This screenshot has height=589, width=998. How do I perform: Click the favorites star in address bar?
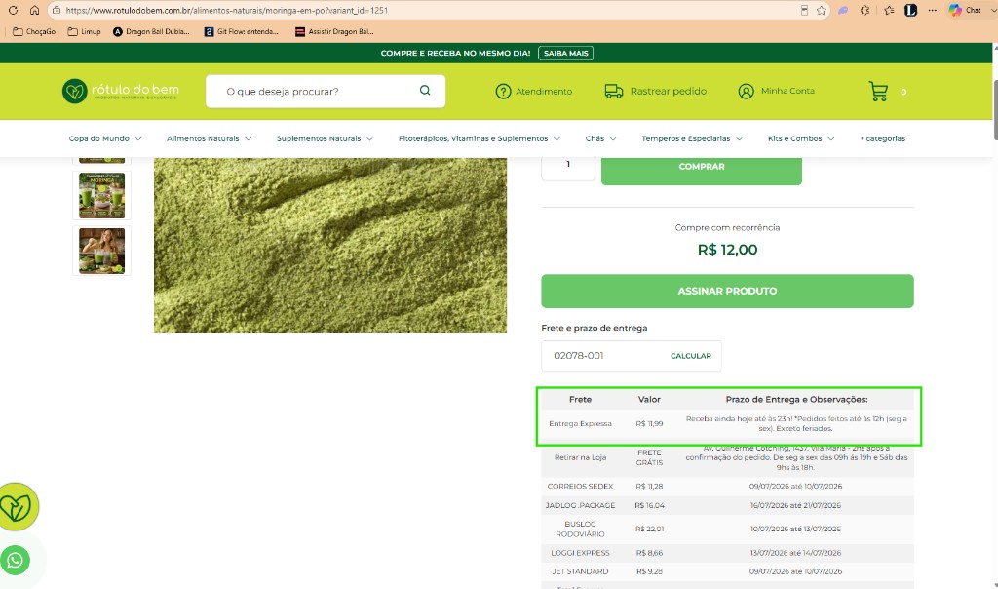point(821,10)
